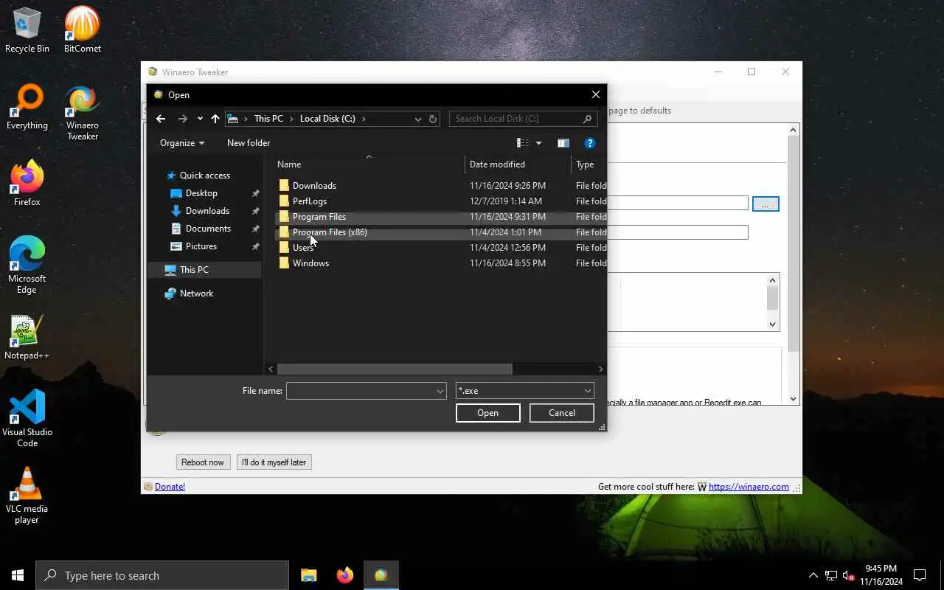
Task: Open view options dropdown arrow
Action: click(x=538, y=143)
